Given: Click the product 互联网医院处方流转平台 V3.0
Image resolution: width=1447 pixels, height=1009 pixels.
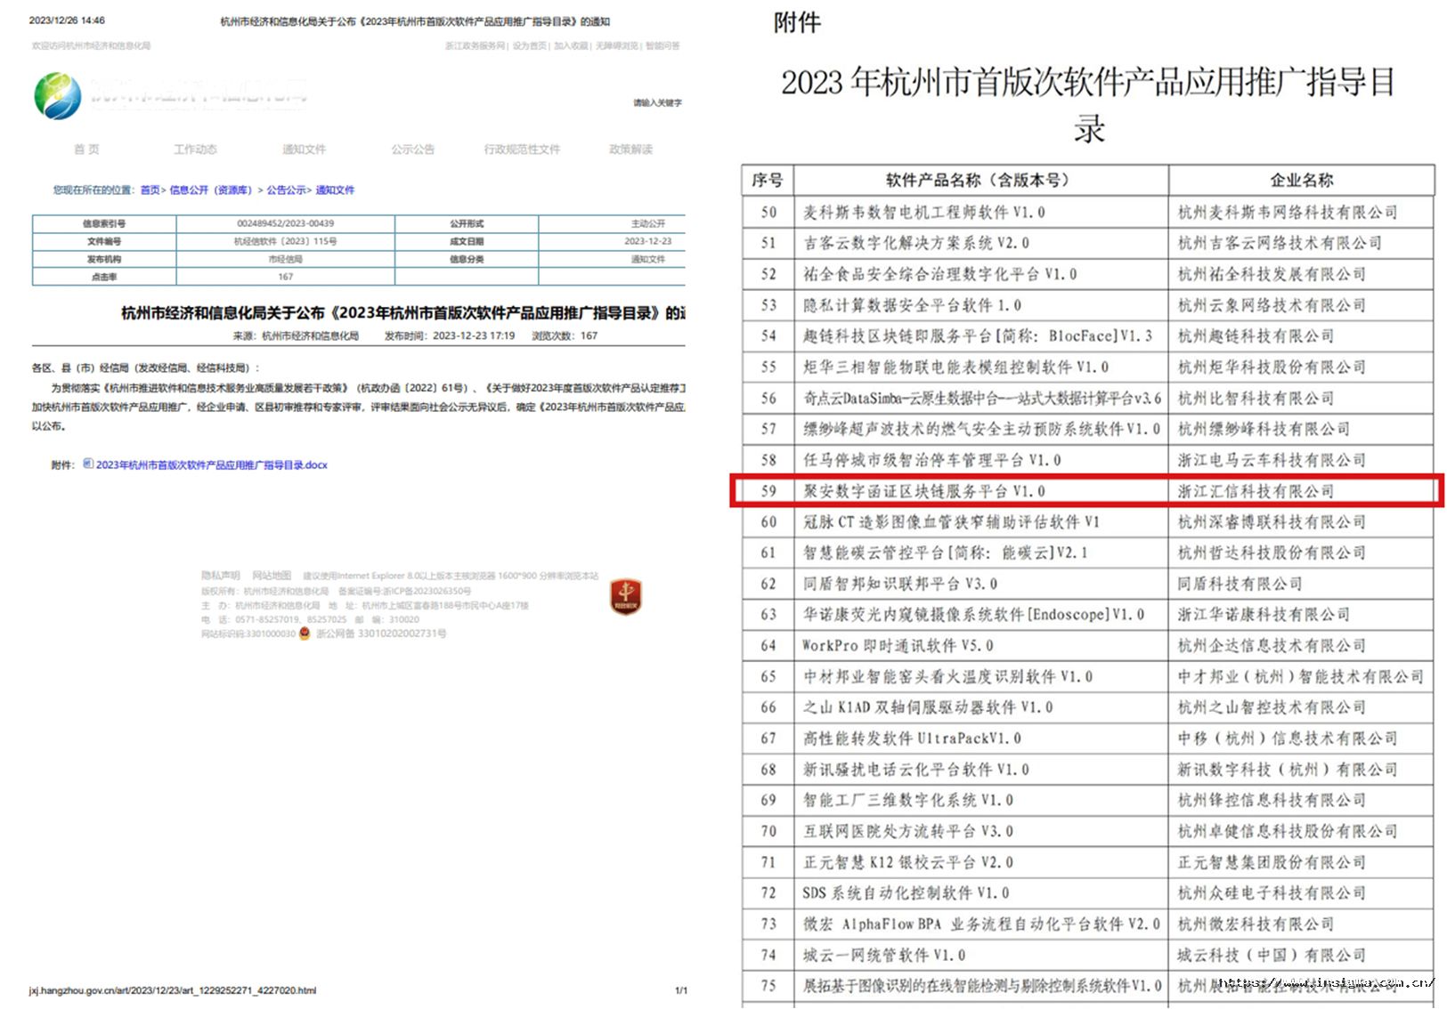Looking at the screenshot, I should (x=908, y=831).
